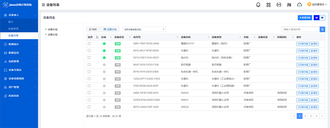The width and height of the screenshot is (330, 128).
Task: Go to page 2 in pagination
Action: 305,116
